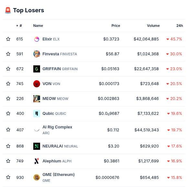
Task: Sort the table by Price column header
Action: coord(116,26)
